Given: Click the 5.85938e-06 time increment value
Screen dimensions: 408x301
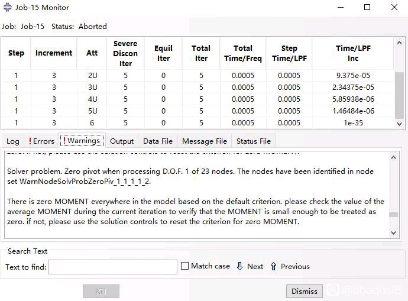Looking at the screenshot, I should point(353,99).
